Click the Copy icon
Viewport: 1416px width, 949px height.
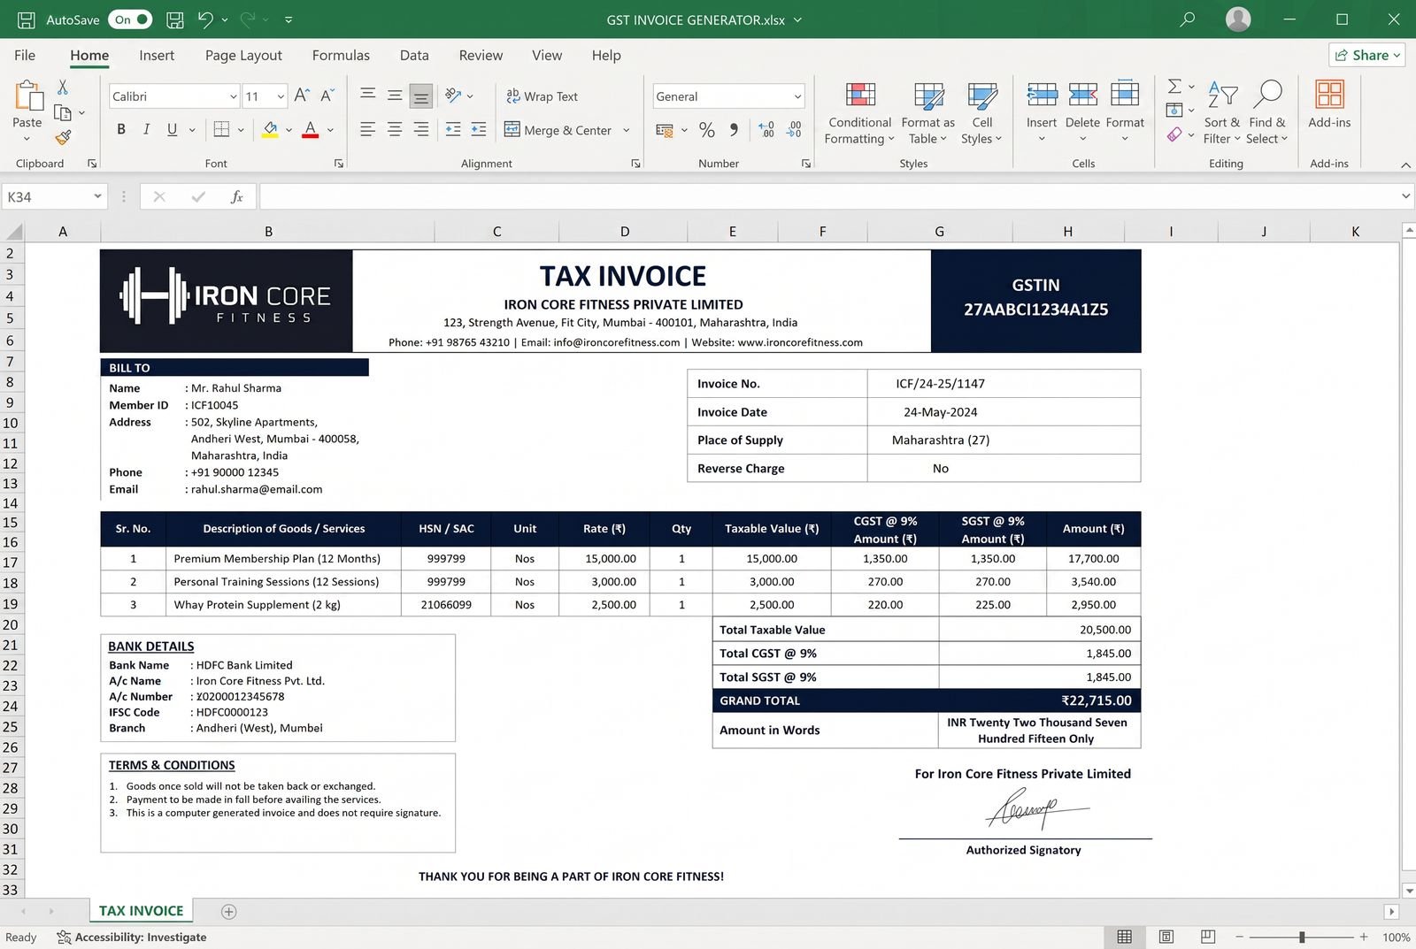coord(63,112)
